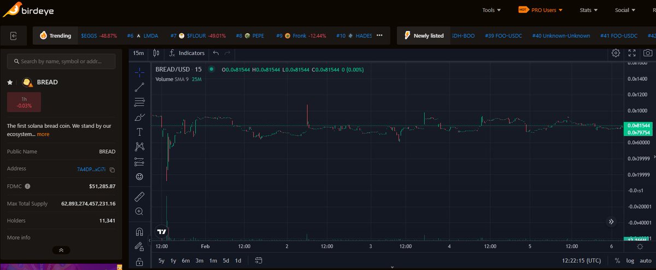
Task: Enter fullscreen chart mode
Action: pos(632,53)
